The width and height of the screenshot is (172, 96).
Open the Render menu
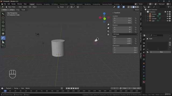14,4
